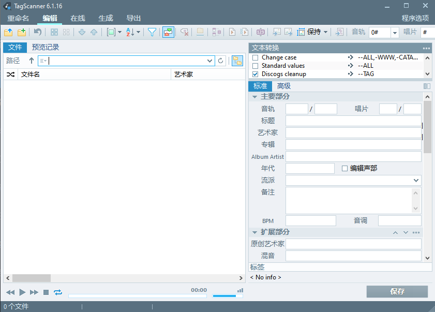435x312 pixels.
Task: Select the add folder icon
Action: point(21,32)
